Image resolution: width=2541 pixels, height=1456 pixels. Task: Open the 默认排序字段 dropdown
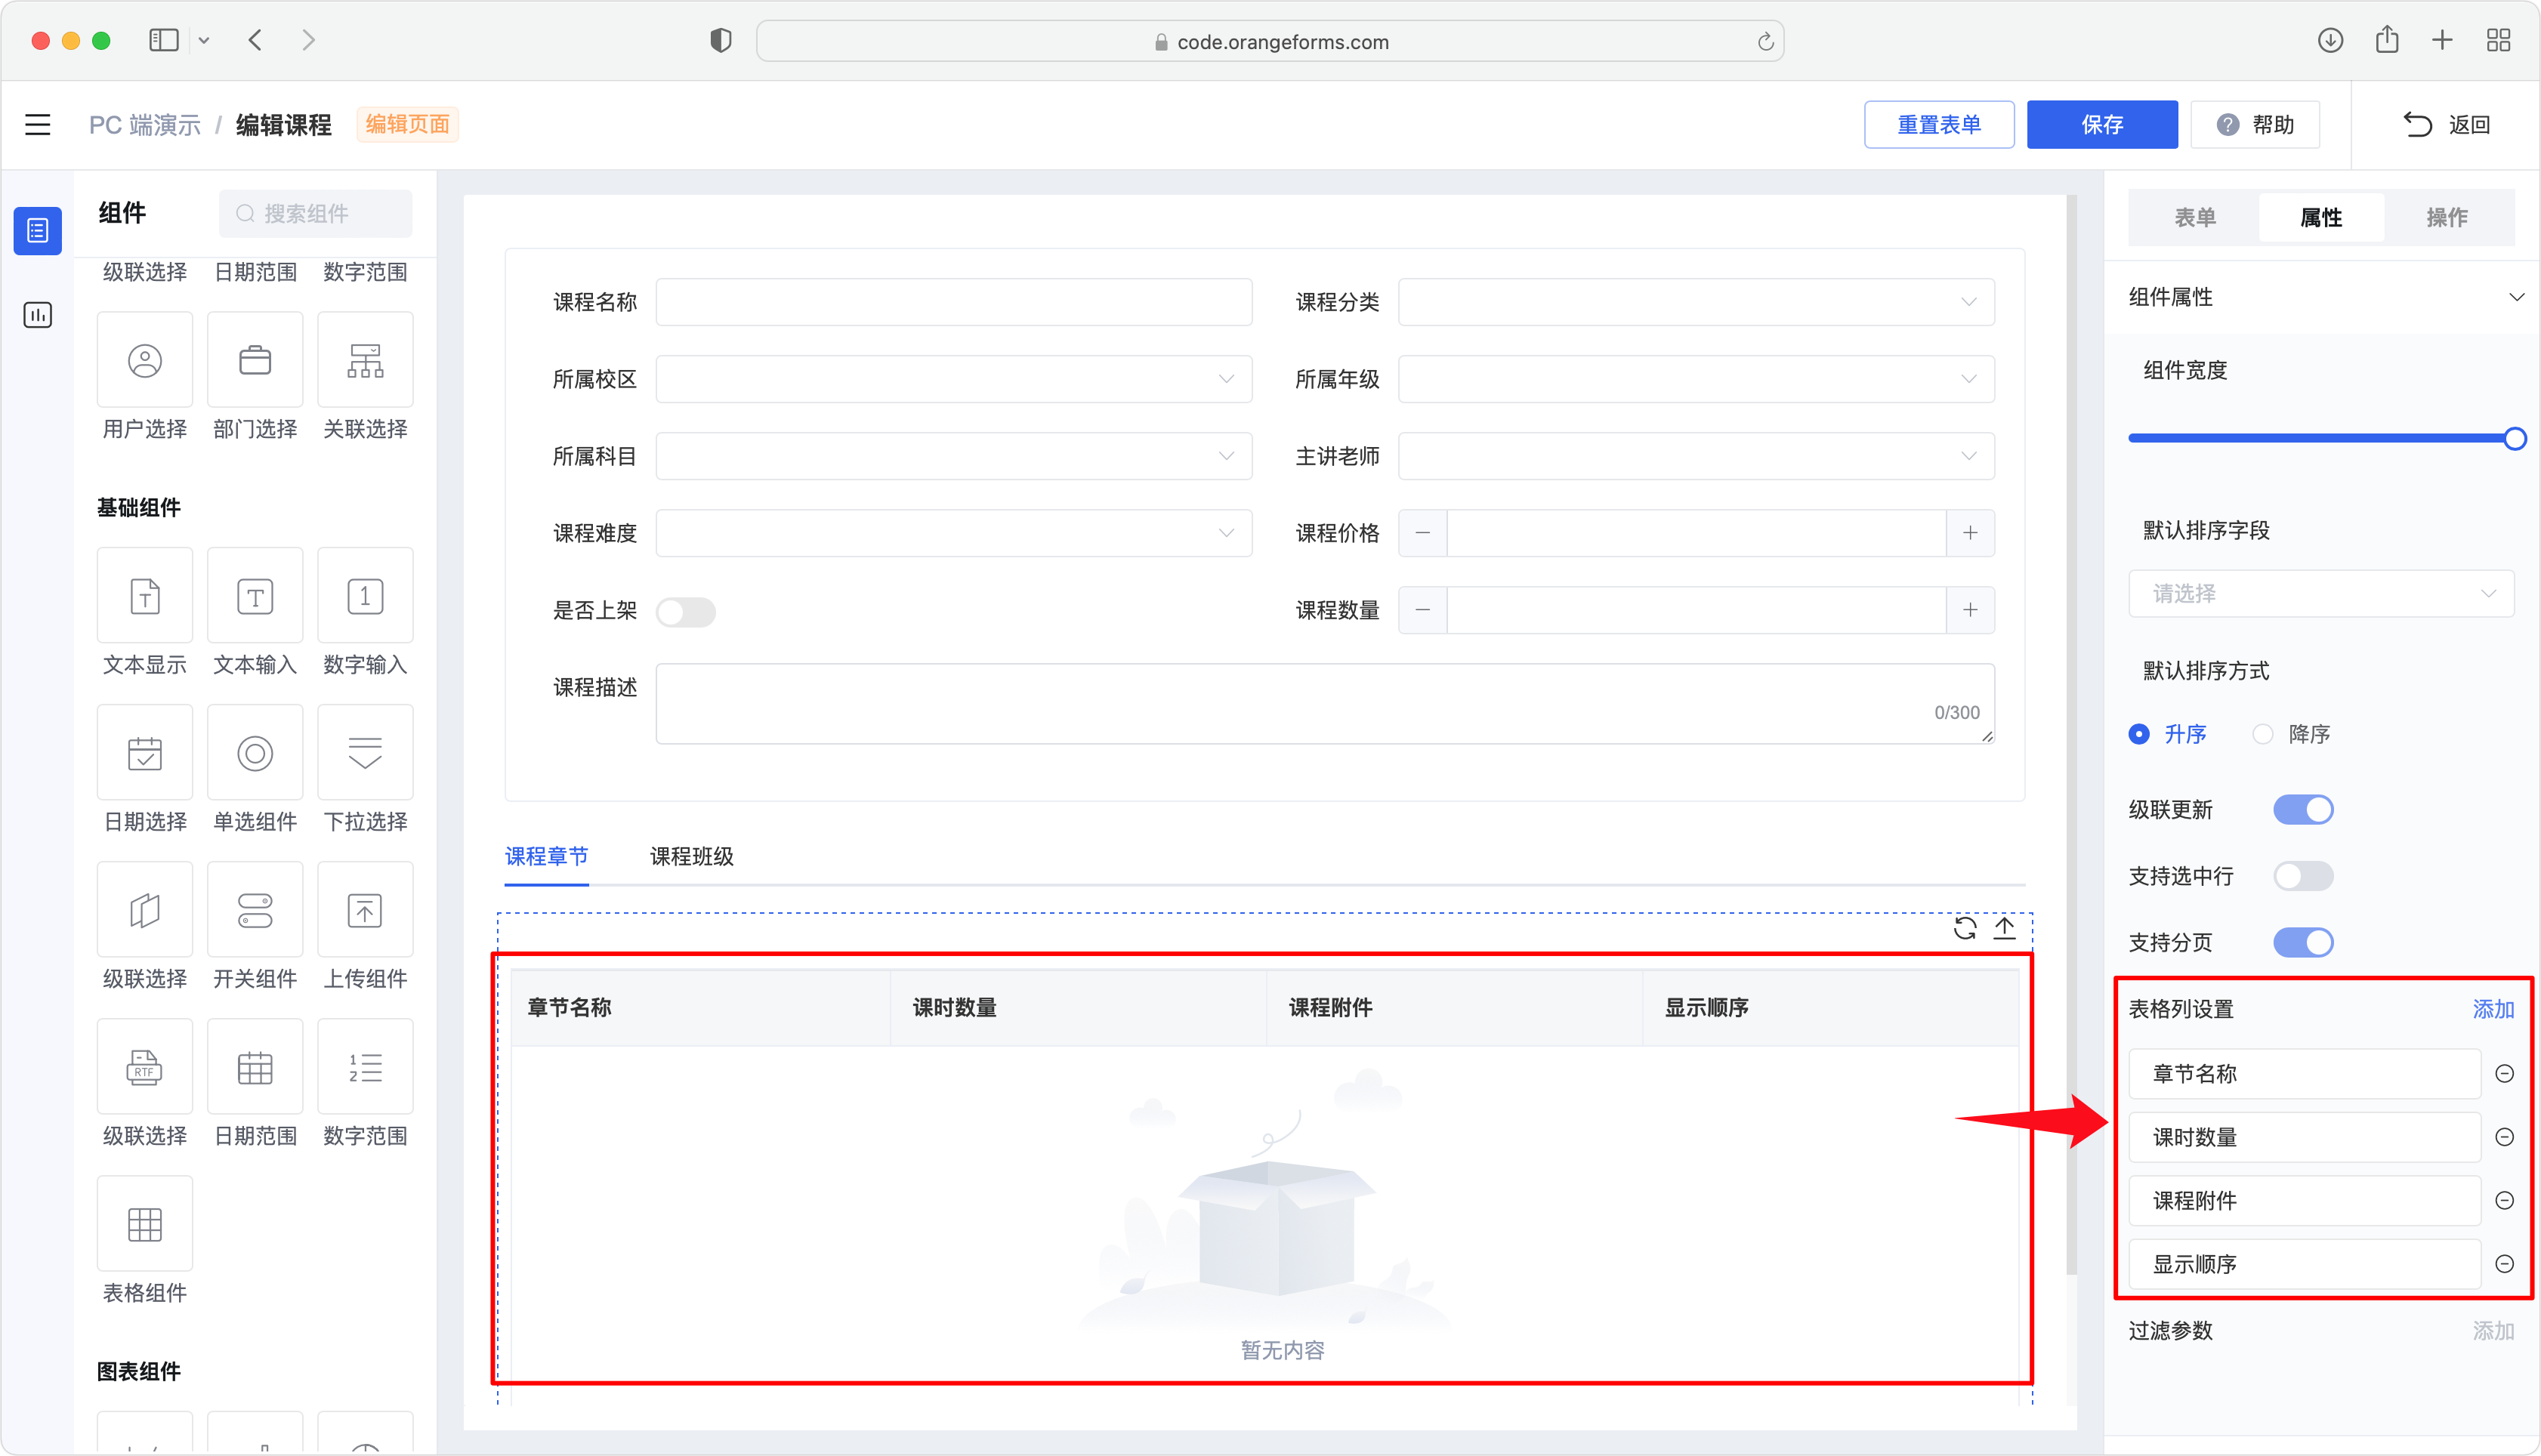(2321, 593)
